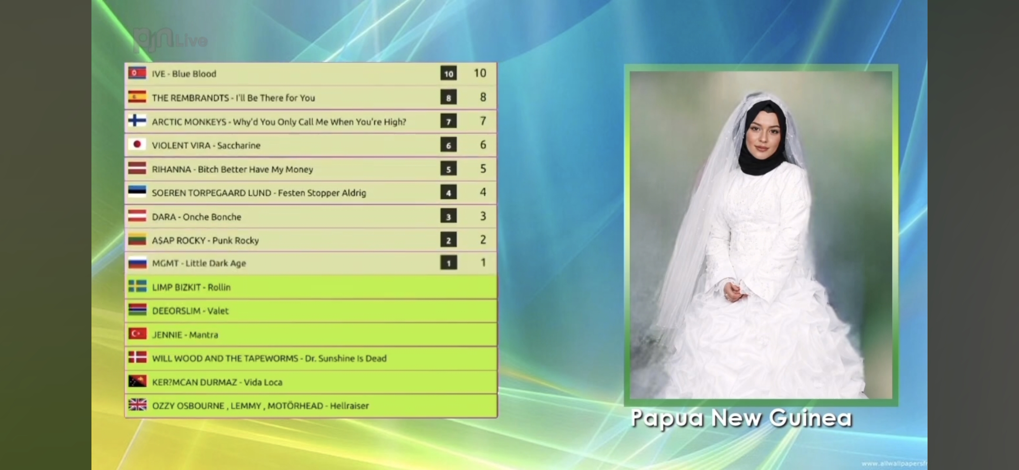Select the text IVE - Blue Blood
The width and height of the screenshot is (1019, 470).
(184, 74)
